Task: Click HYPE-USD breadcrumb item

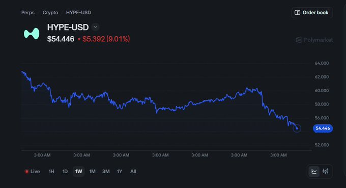Action: tap(78, 13)
